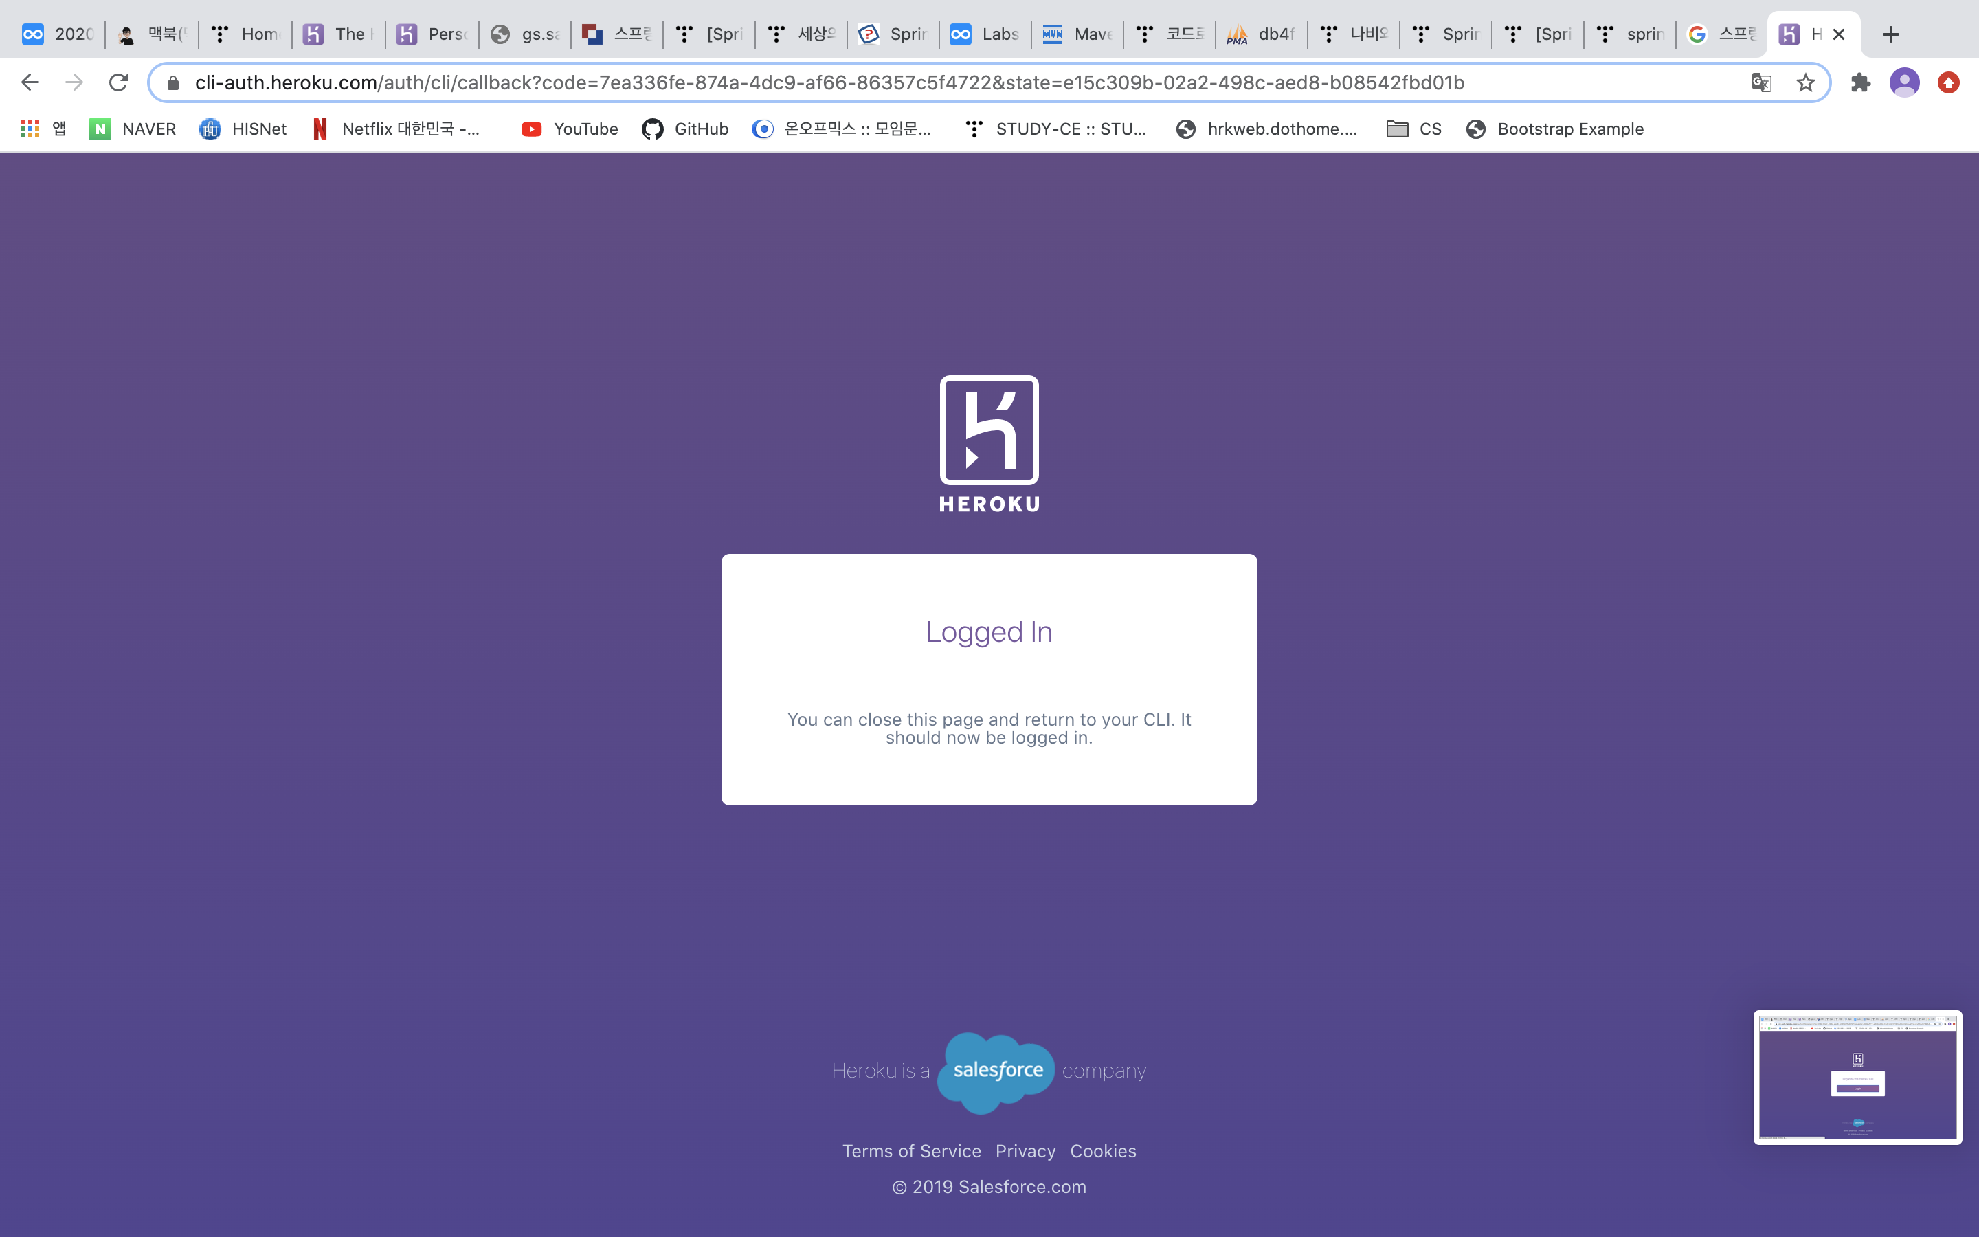Click the red update icon in the toolbar

click(x=1948, y=82)
